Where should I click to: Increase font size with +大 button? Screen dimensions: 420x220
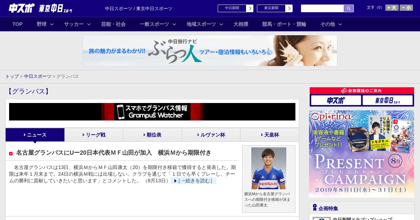tap(392, 8)
